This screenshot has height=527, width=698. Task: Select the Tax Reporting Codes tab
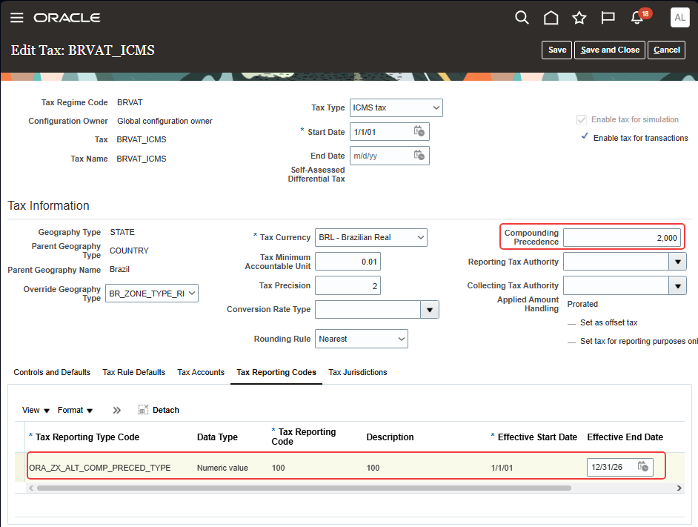[276, 372]
